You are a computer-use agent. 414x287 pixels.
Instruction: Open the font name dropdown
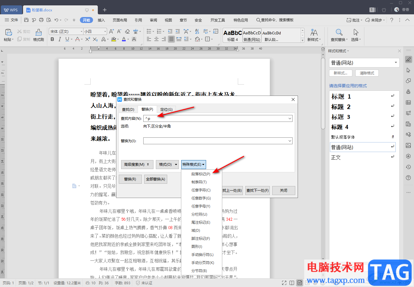click(x=81, y=31)
